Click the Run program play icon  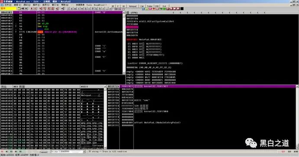32,9
